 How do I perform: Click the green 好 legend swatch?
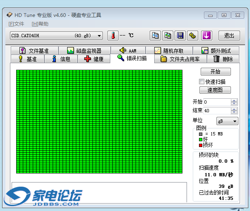click(201, 140)
